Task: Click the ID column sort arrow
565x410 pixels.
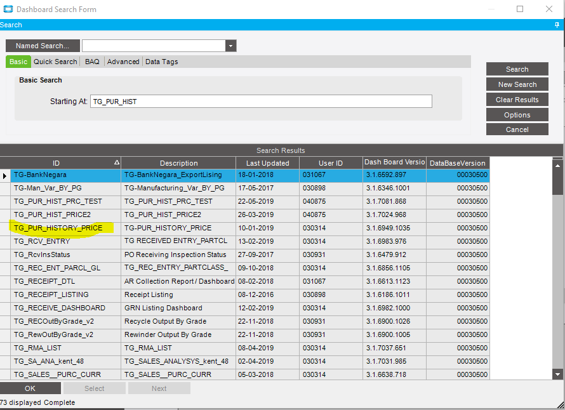Action: [x=116, y=163]
